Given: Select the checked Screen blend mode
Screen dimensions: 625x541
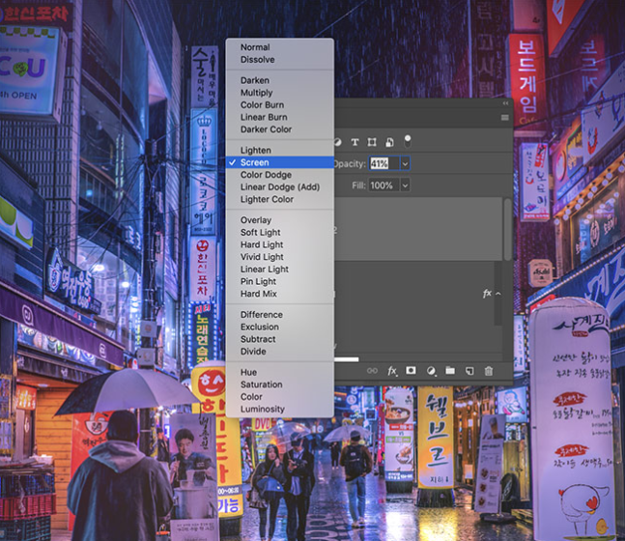Looking at the screenshot, I should tap(279, 162).
